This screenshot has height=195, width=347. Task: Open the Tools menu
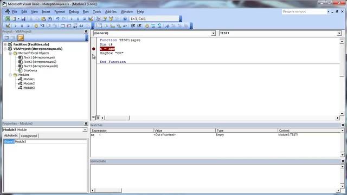(x=97, y=12)
